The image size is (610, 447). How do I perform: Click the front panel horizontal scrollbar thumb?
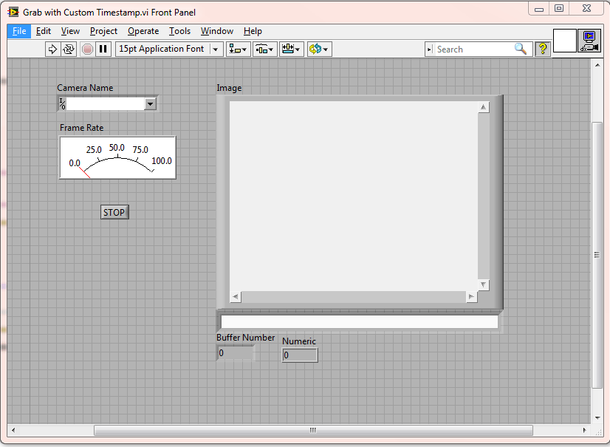313,430
